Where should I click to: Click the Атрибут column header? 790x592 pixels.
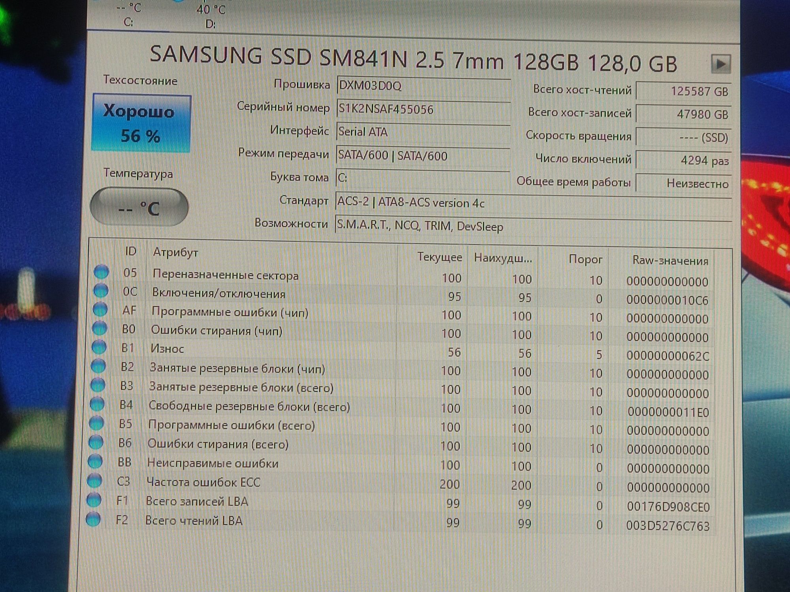[x=175, y=252]
